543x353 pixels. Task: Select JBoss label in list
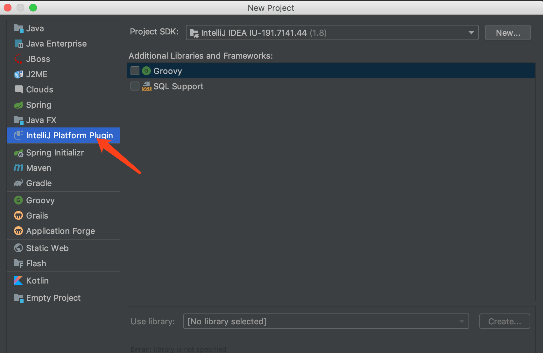pyautogui.click(x=38, y=59)
